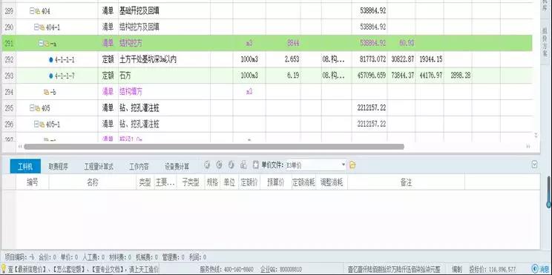552x275 pixels.
Task: Click the round R icon in lower toolbar
Action: click(x=207, y=165)
